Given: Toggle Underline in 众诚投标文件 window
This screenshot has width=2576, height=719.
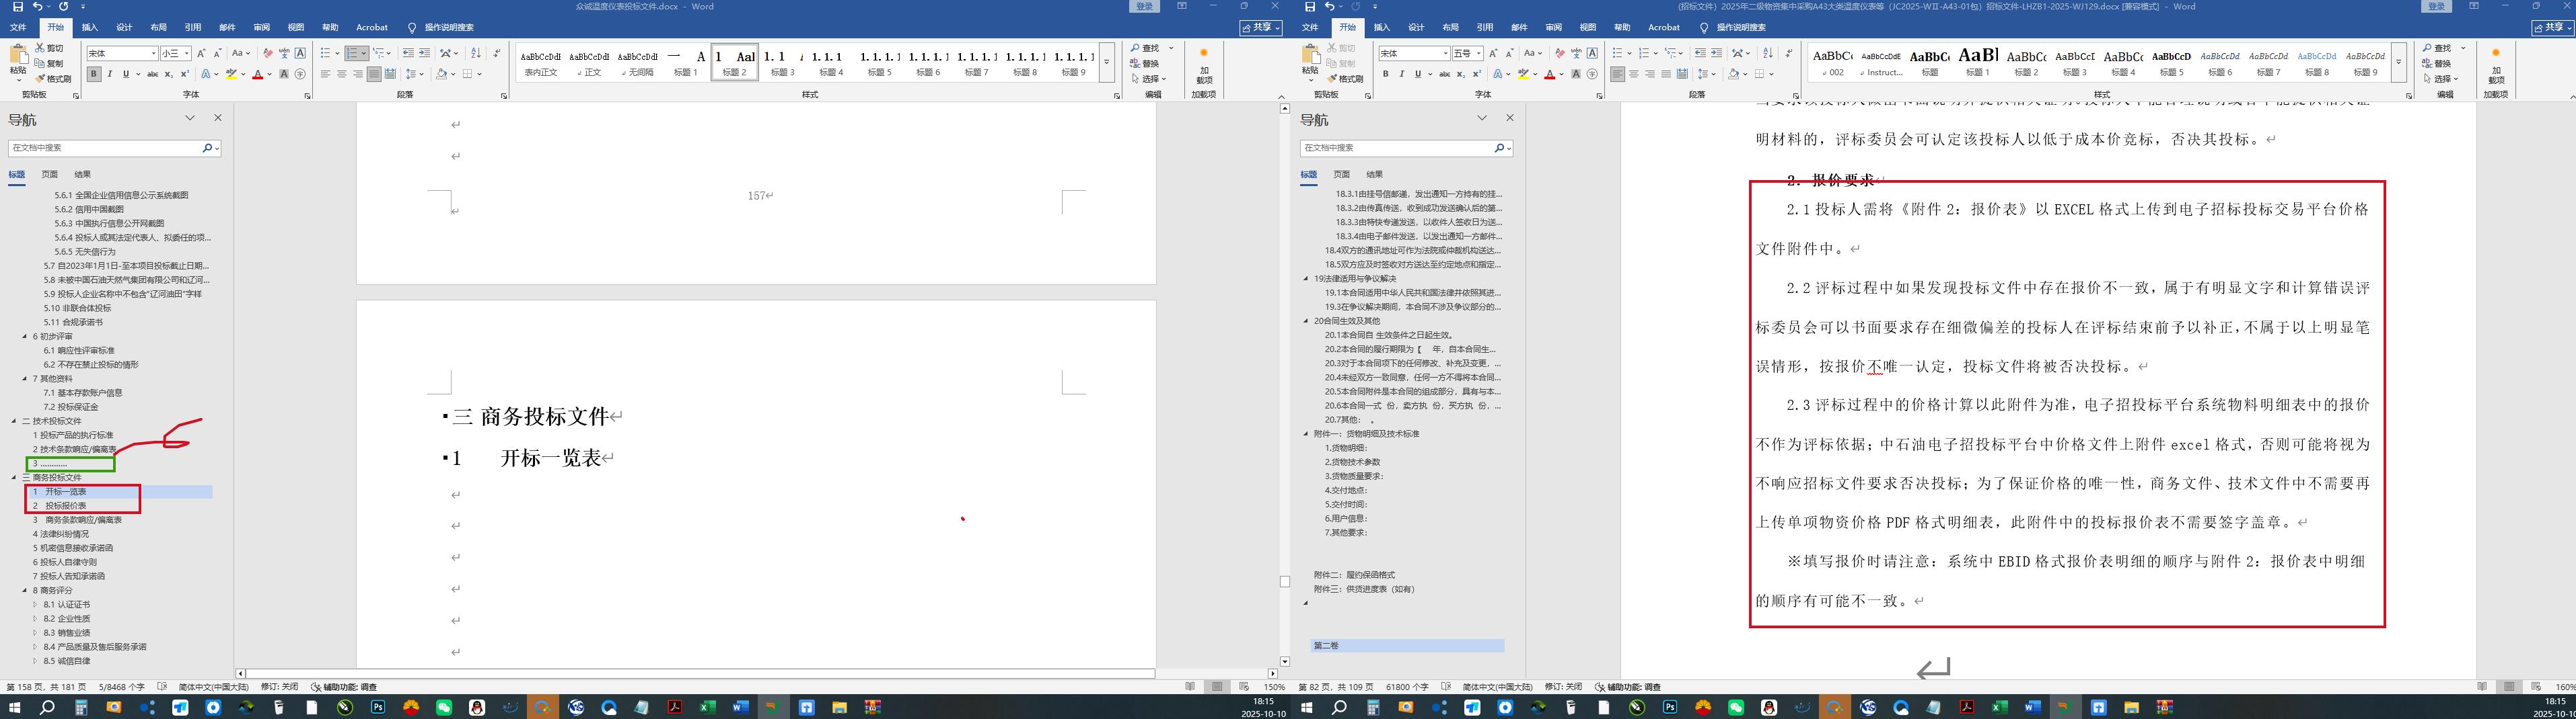Looking at the screenshot, I should coord(125,74).
